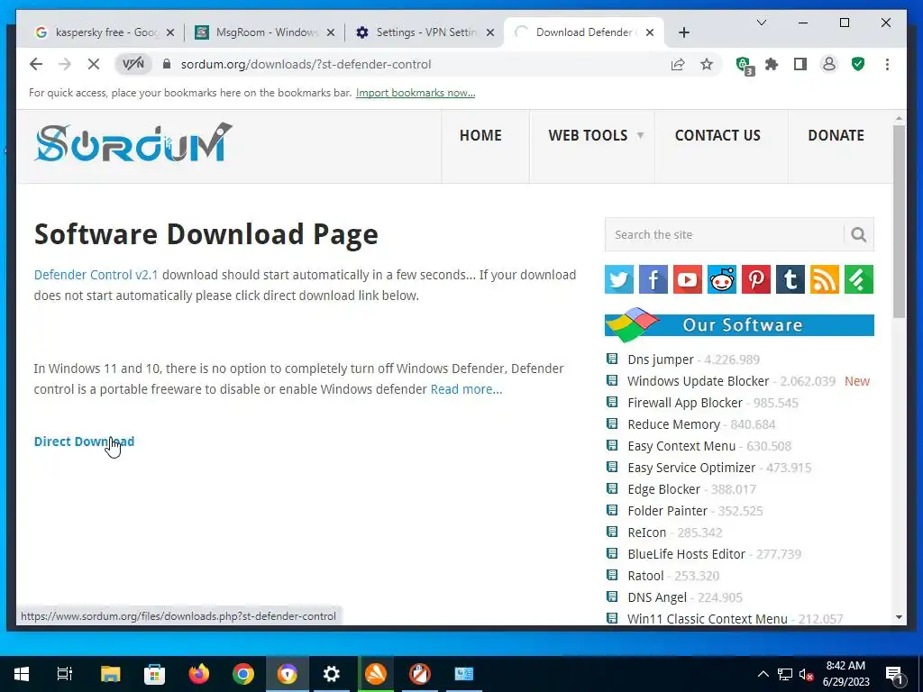This screenshot has height=692, width=923.
Task: Open the notification center icon
Action: (x=894, y=675)
